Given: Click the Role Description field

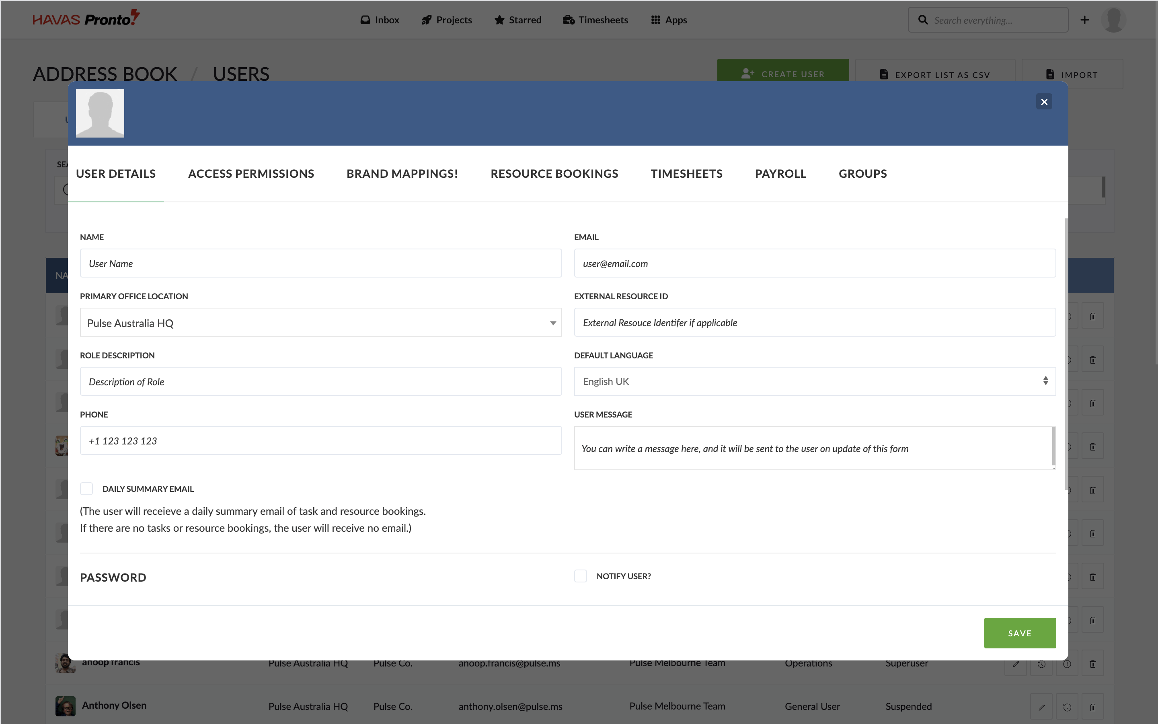Looking at the screenshot, I should click(320, 381).
